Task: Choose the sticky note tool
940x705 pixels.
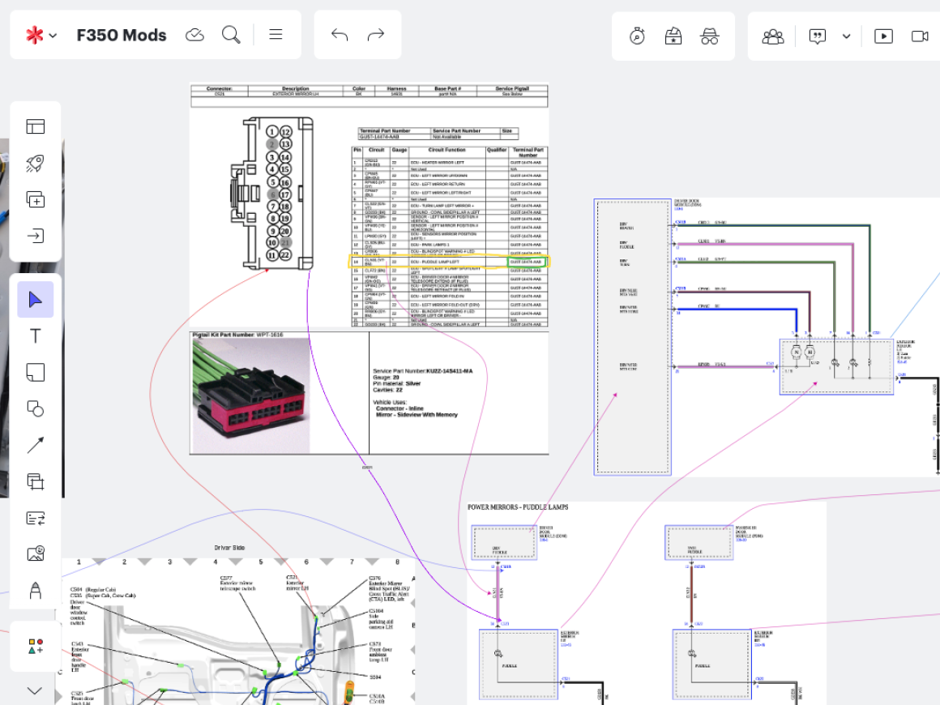Action: [36, 372]
